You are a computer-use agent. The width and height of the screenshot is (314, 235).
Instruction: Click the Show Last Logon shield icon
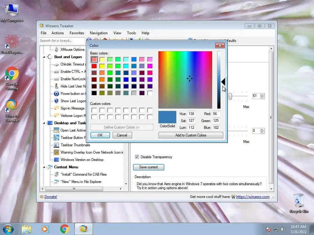pos(56,101)
